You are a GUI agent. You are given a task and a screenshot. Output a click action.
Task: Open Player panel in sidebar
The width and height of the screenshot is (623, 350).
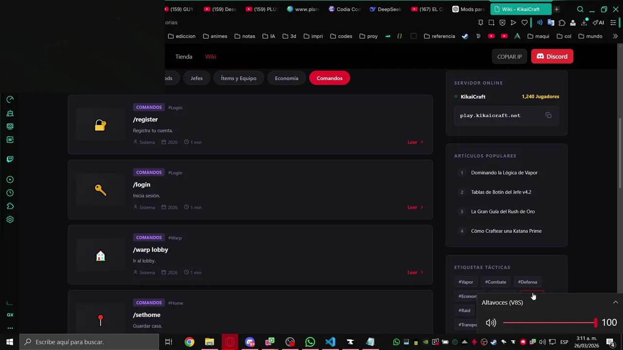pyautogui.click(x=10, y=179)
